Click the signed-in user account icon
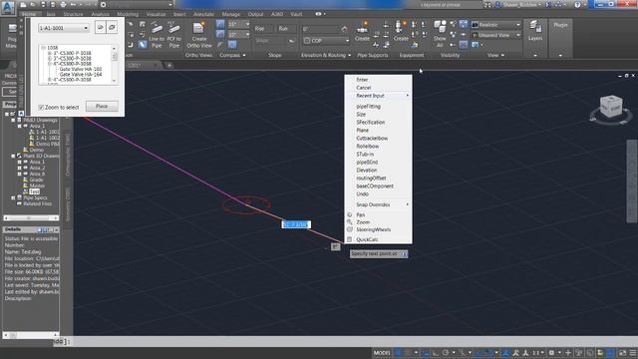 (497, 5)
